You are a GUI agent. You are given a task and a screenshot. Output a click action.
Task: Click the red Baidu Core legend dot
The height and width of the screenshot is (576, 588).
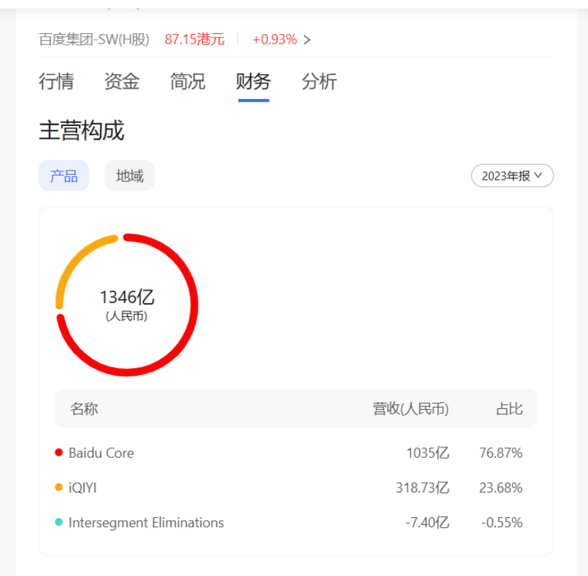pyautogui.click(x=59, y=452)
